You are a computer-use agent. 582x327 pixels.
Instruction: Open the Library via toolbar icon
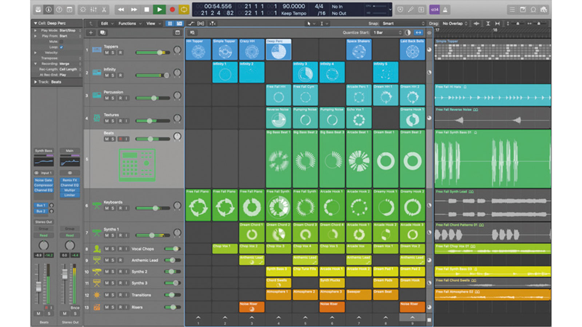pos(38,10)
